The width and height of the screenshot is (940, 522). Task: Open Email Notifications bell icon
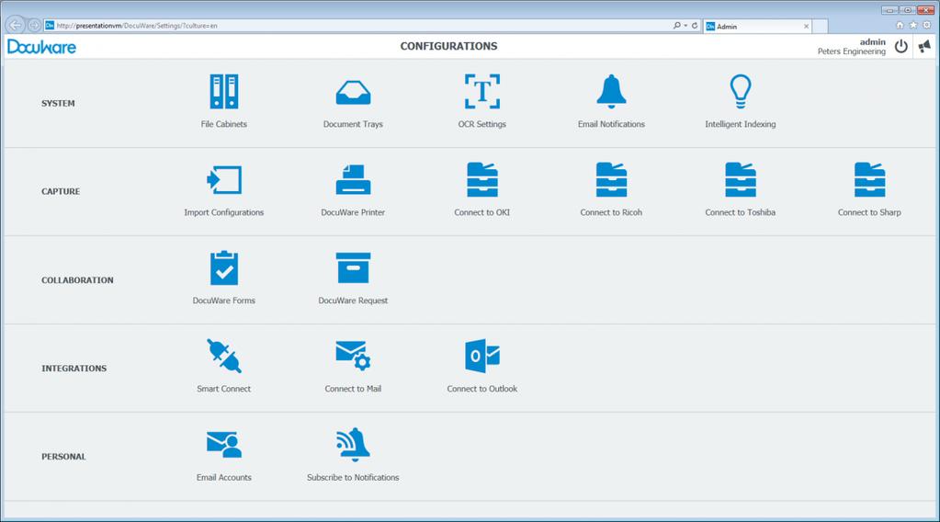pyautogui.click(x=611, y=92)
